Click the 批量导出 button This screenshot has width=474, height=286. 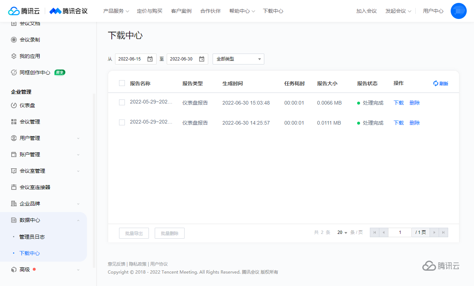[x=134, y=233]
